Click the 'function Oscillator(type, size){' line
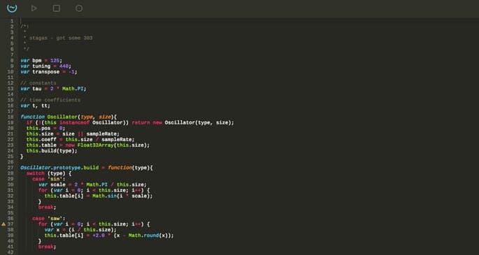Screen dimensions: 479x255 [x=69, y=117]
